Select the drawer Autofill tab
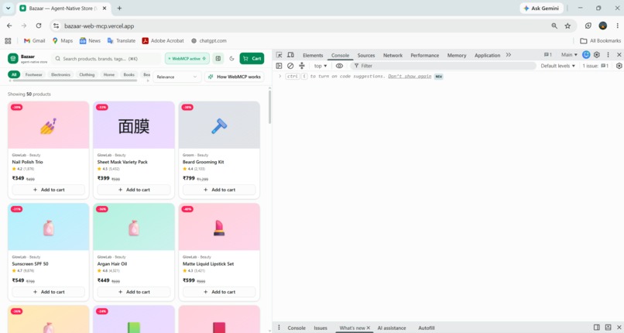 [427, 328]
